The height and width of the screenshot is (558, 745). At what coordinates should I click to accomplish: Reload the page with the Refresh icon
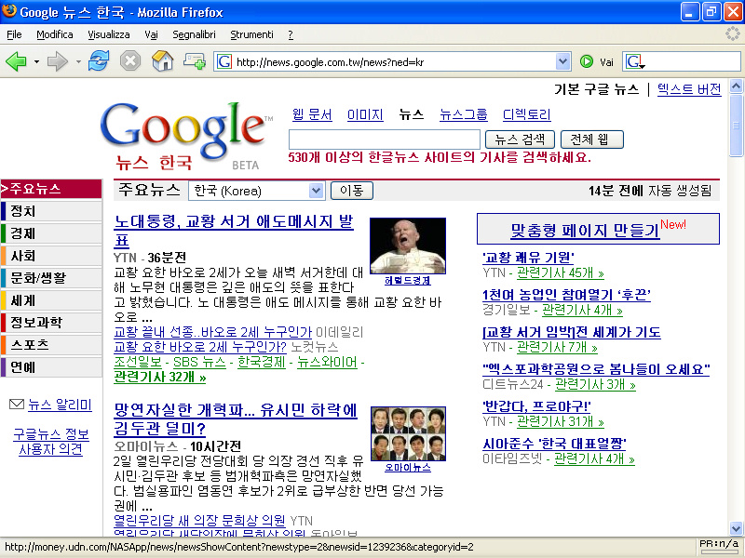pos(99,61)
